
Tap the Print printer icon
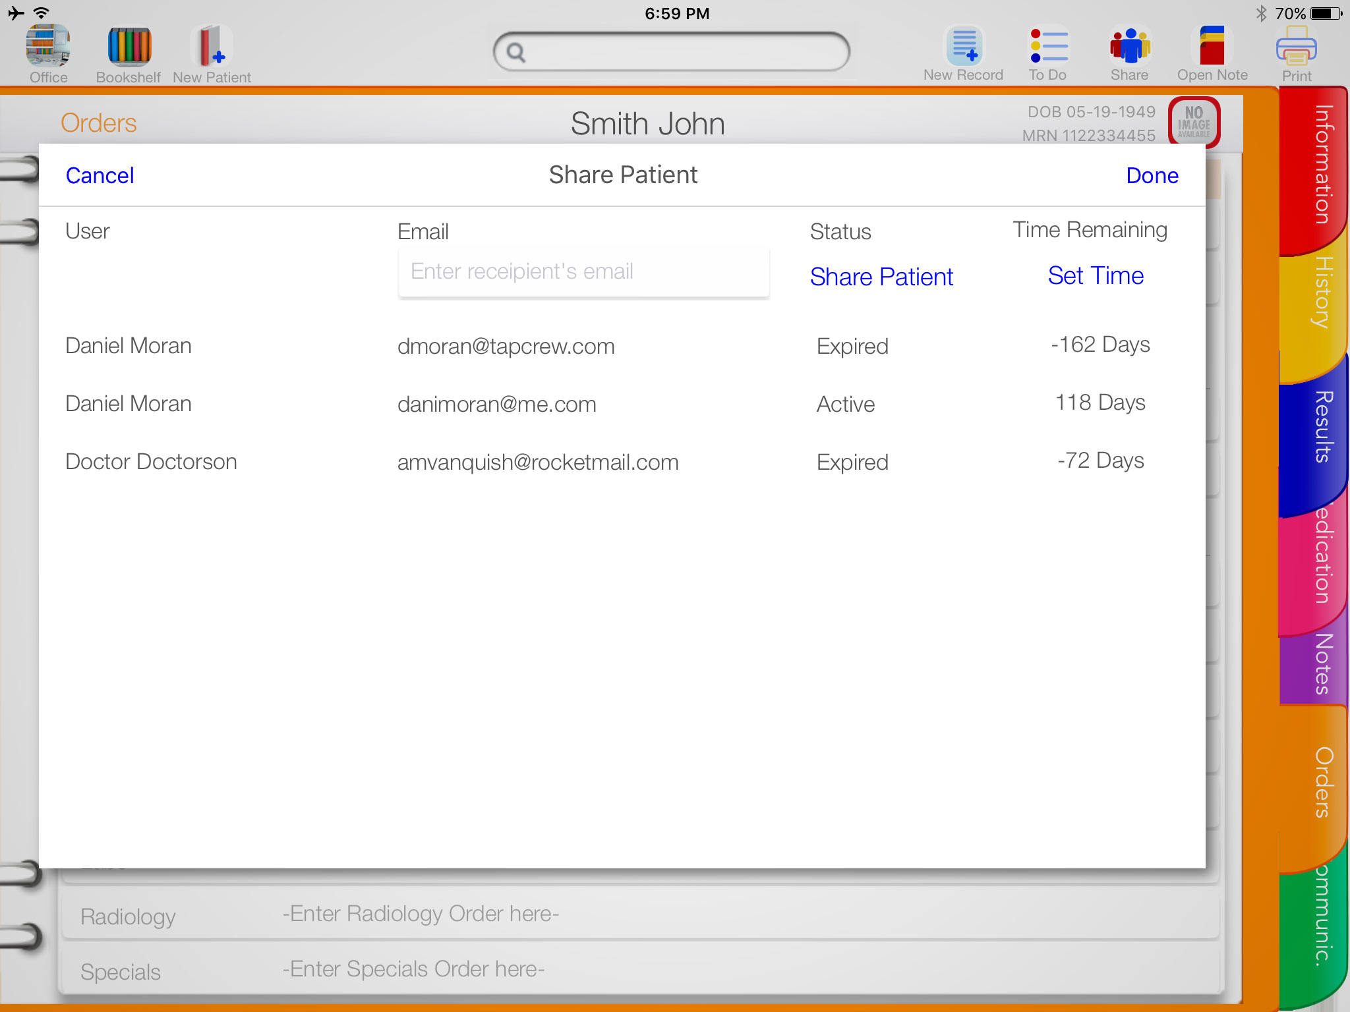click(x=1297, y=46)
